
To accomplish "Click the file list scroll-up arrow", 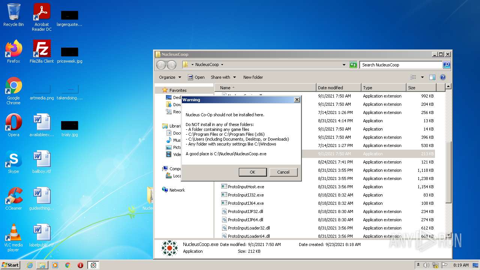I will pos(448,87).
